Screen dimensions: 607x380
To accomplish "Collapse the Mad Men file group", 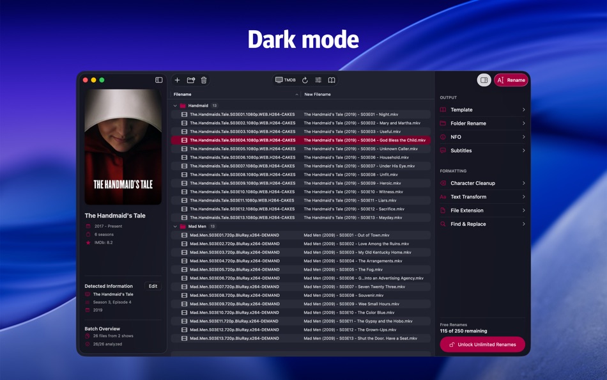I will [176, 226].
